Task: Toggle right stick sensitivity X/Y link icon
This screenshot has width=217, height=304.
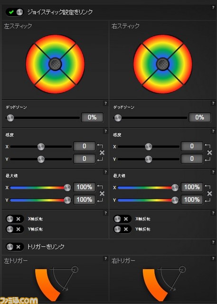Action: click(209, 153)
